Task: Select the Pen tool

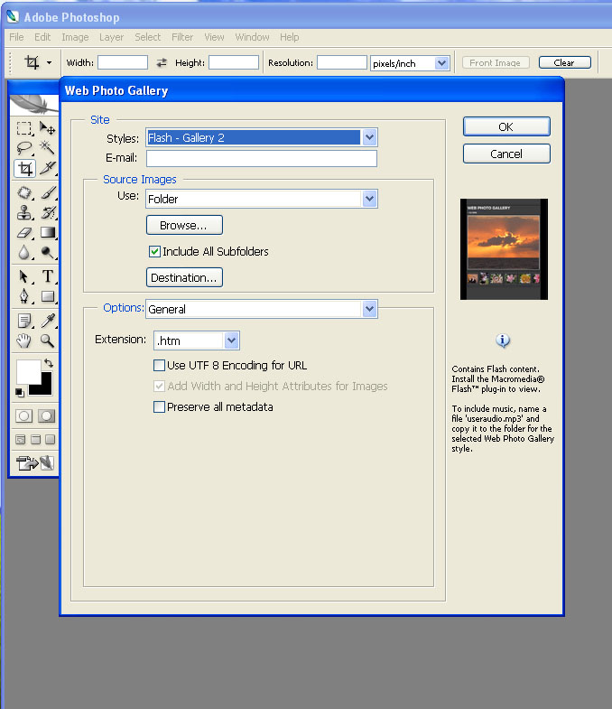Action: (x=24, y=296)
